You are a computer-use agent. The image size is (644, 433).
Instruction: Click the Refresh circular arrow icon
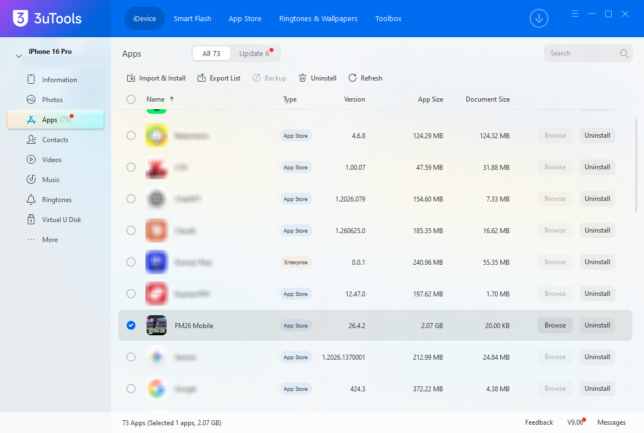click(x=353, y=78)
